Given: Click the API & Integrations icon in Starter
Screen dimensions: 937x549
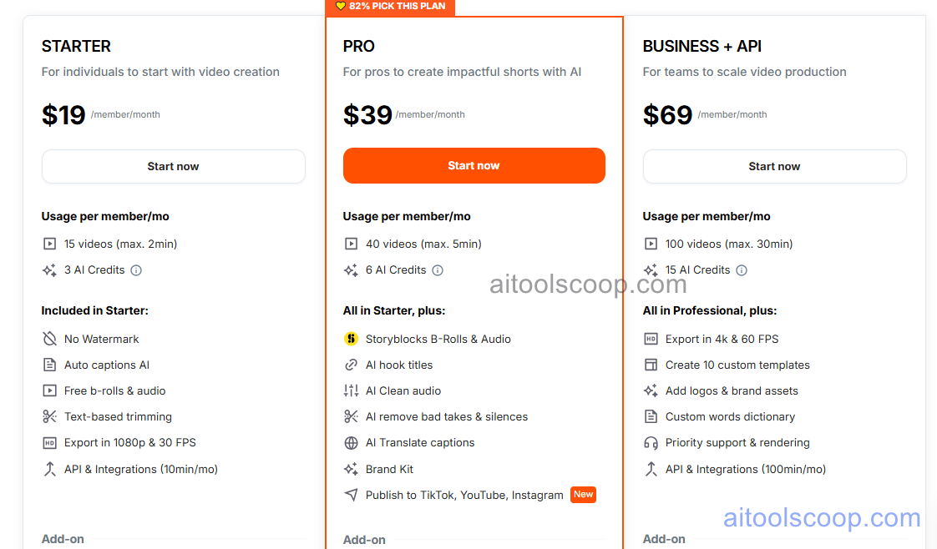Looking at the screenshot, I should (x=50, y=469).
